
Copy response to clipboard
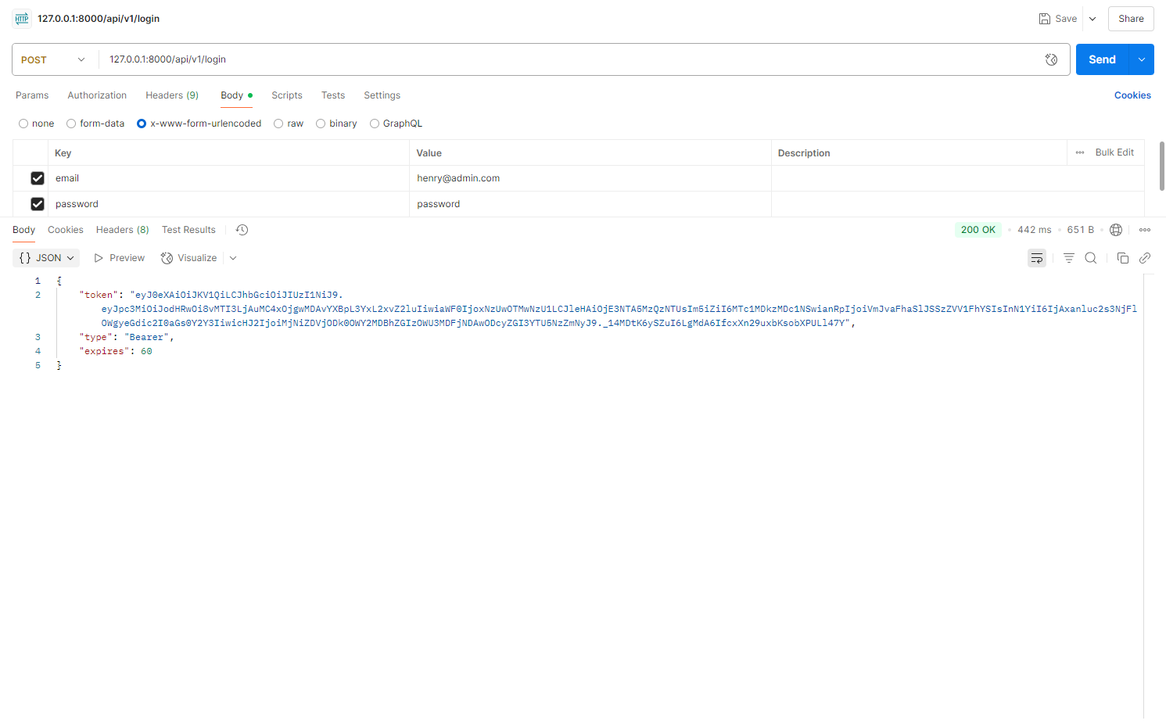[1123, 258]
